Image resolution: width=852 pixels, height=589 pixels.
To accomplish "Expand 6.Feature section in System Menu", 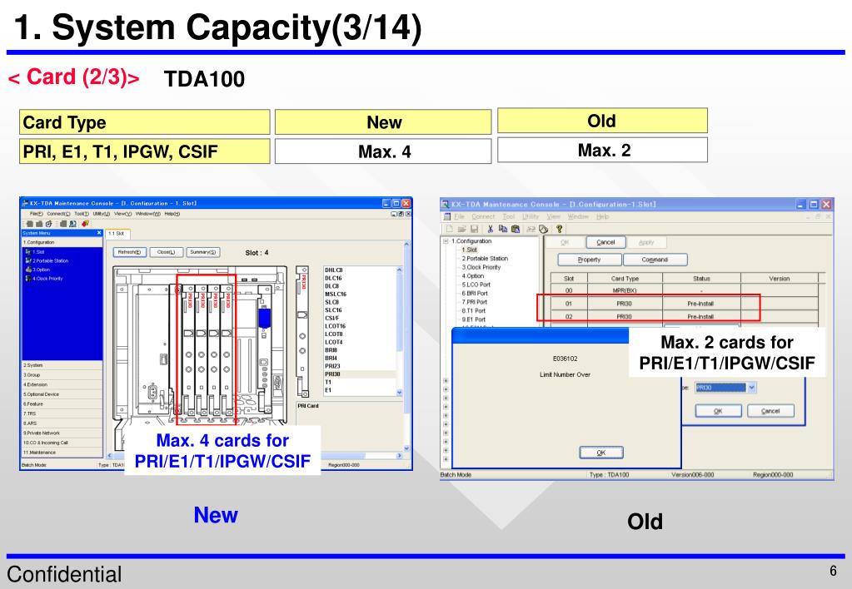I will [x=62, y=403].
